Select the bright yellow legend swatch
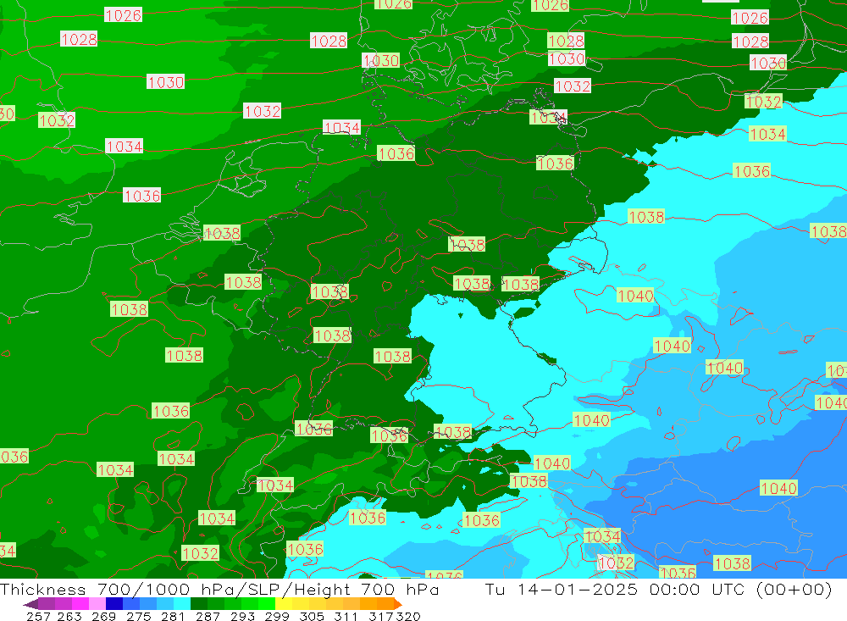 point(284,604)
